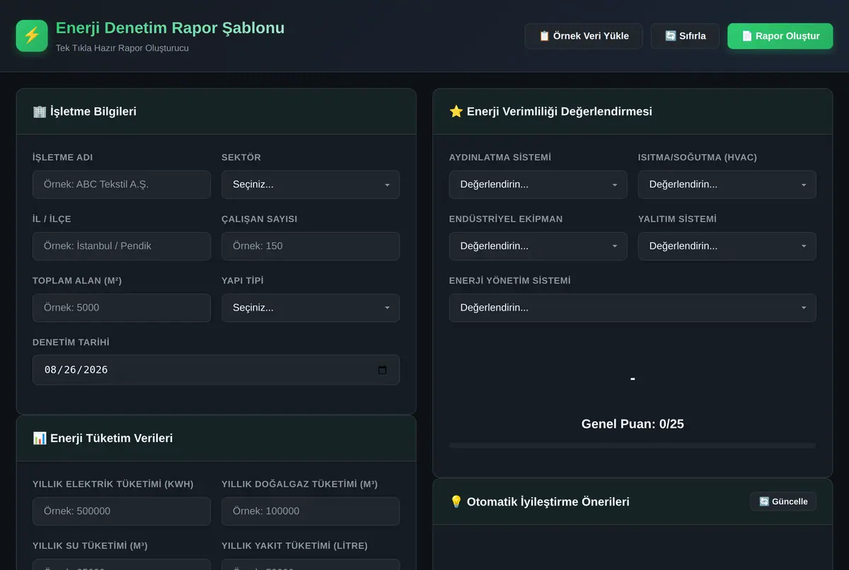Click the Otomatik İyileştirme Önerileri heading

[x=539, y=502]
